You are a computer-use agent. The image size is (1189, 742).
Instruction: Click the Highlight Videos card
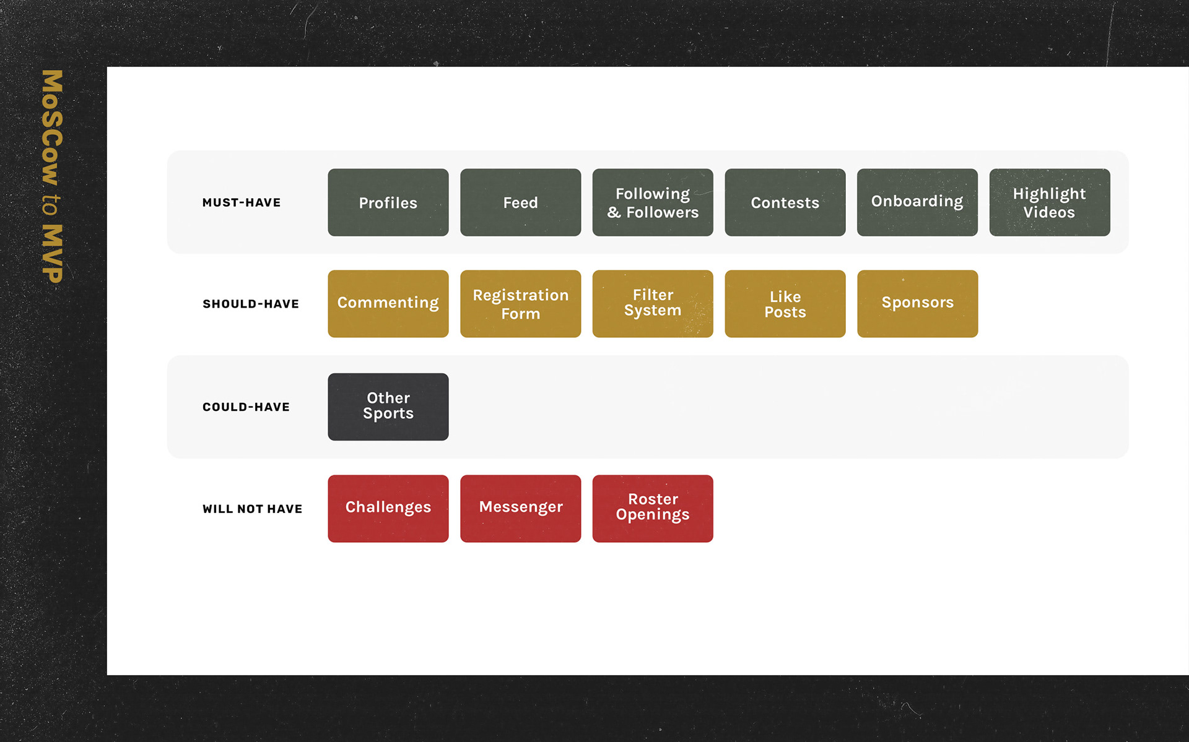(1050, 202)
